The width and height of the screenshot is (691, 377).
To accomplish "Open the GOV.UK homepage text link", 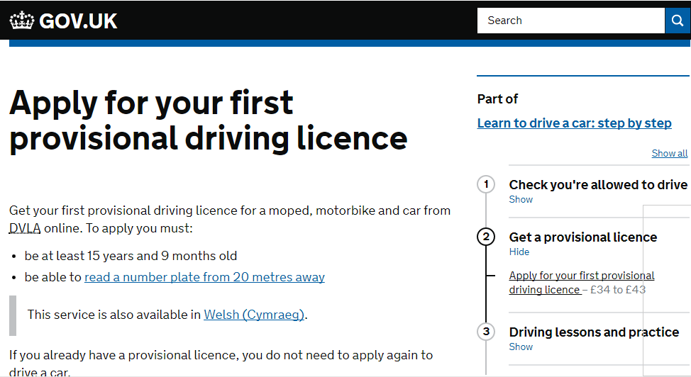I will click(78, 21).
